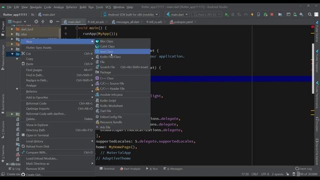
Task: Open the Messages tool window button
Action: click(173, 169)
